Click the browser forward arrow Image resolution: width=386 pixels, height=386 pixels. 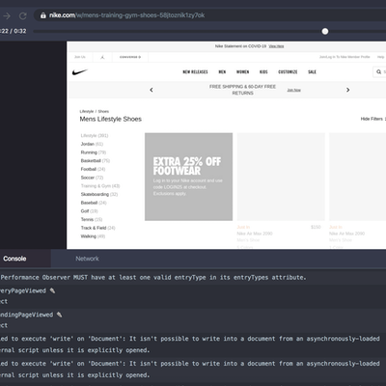[7, 15]
